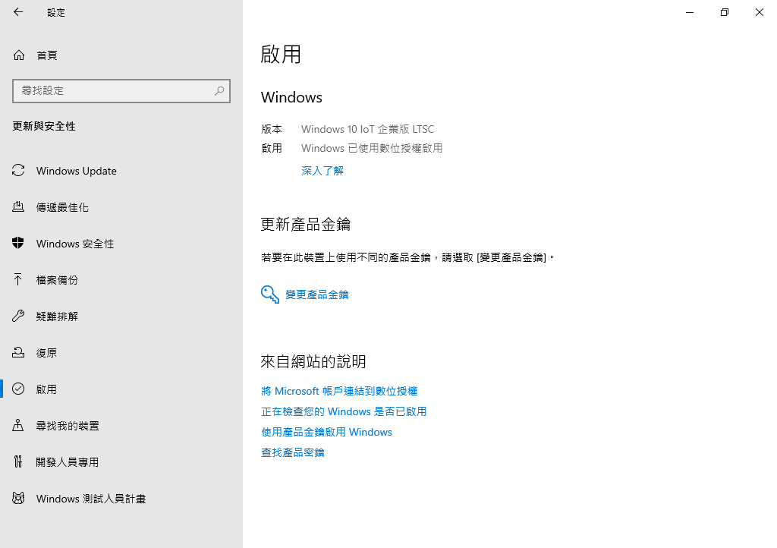Minimize the 設定 window
Image resolution: width=777 pixels, height=548 pixels.
[690, 12]
